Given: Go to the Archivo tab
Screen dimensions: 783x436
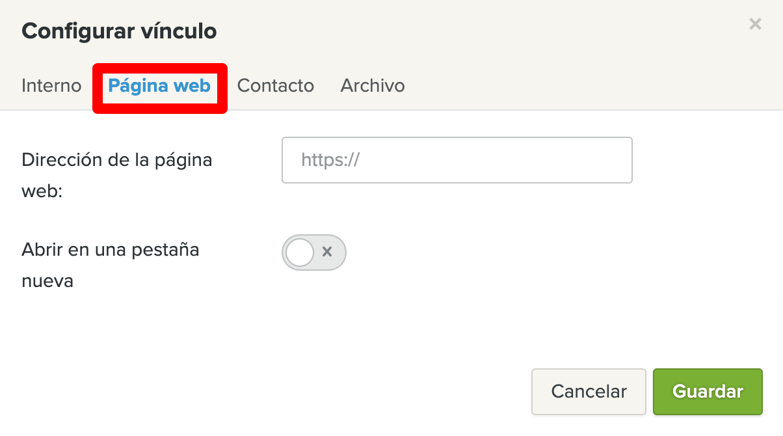Looking at the screenshot, I should pyautogui.click(x=373, y=86).
